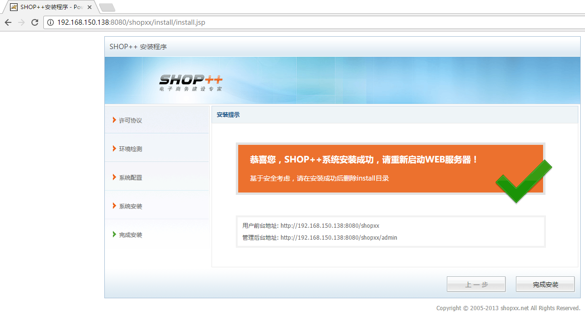Click the browser forward arrow
This screenshot has width=585, height=314.
pos(21,22)
